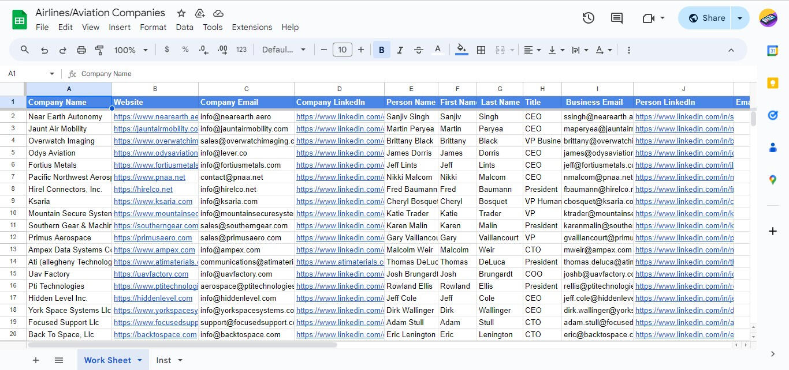Open the zoom level dropdown
This screenshot has height=370, width=789.
131,50
